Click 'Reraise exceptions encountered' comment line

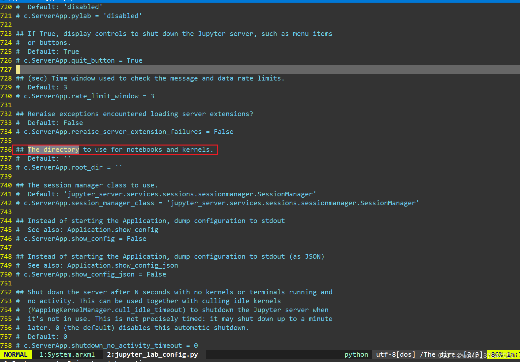[x=135, y=114]
